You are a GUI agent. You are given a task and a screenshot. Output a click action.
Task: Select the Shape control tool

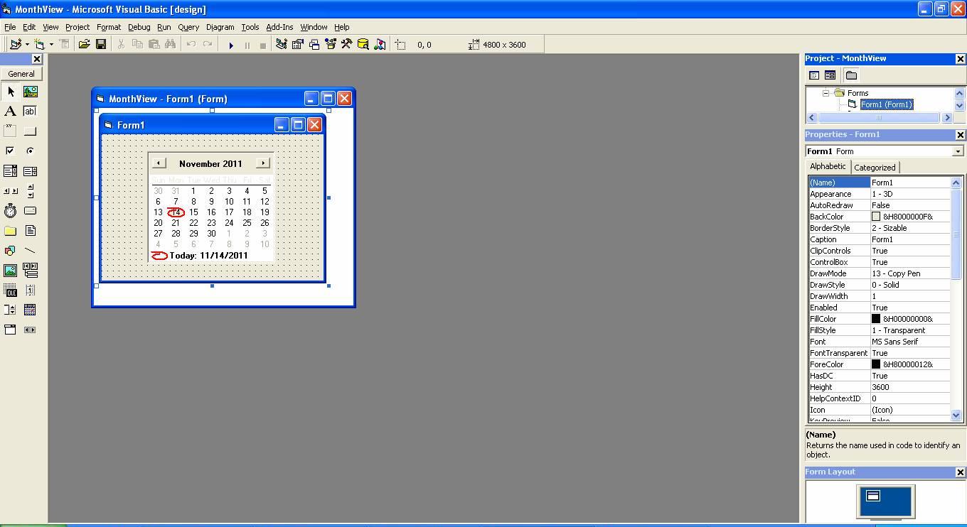tap(10, 251)
